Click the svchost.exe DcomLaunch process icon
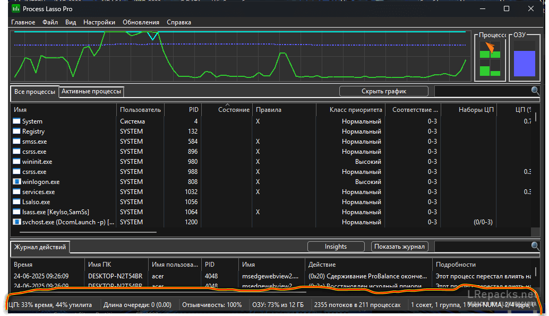This screenshot has width=549, height=316. [17, 222]
